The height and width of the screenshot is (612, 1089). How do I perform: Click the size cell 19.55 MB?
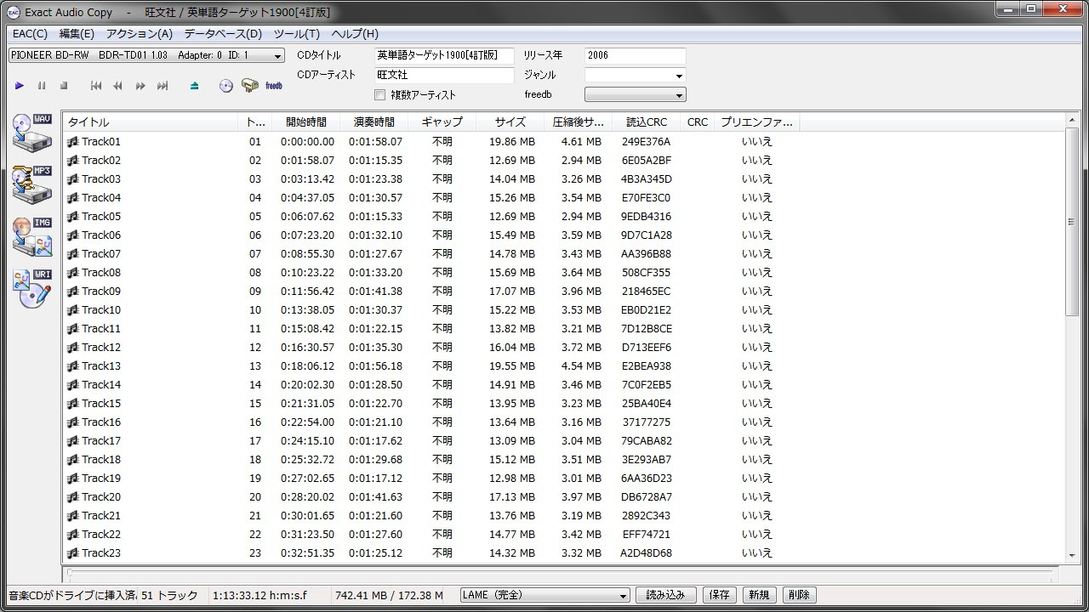pyautogui.click(x=512, y=366)
